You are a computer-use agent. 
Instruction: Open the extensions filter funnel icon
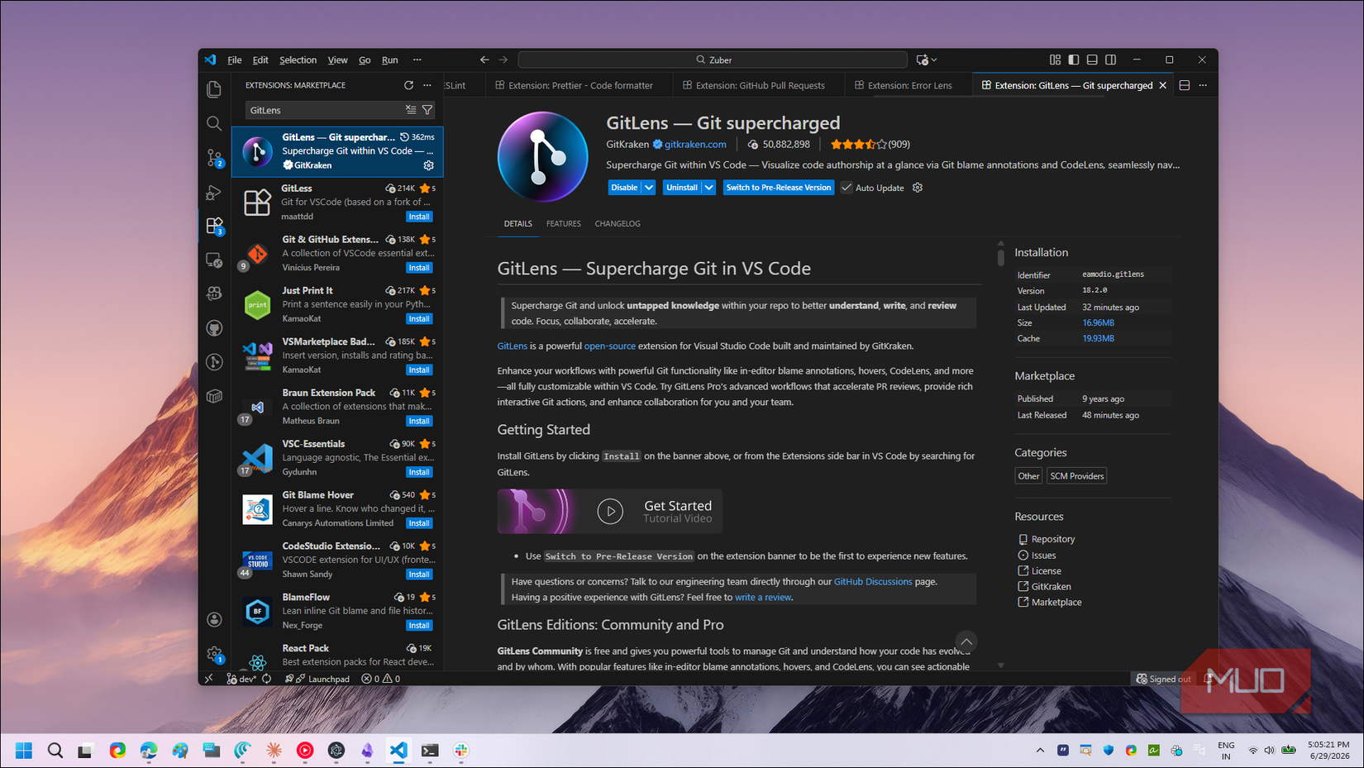pyautogui.click(x=427, y=110)
